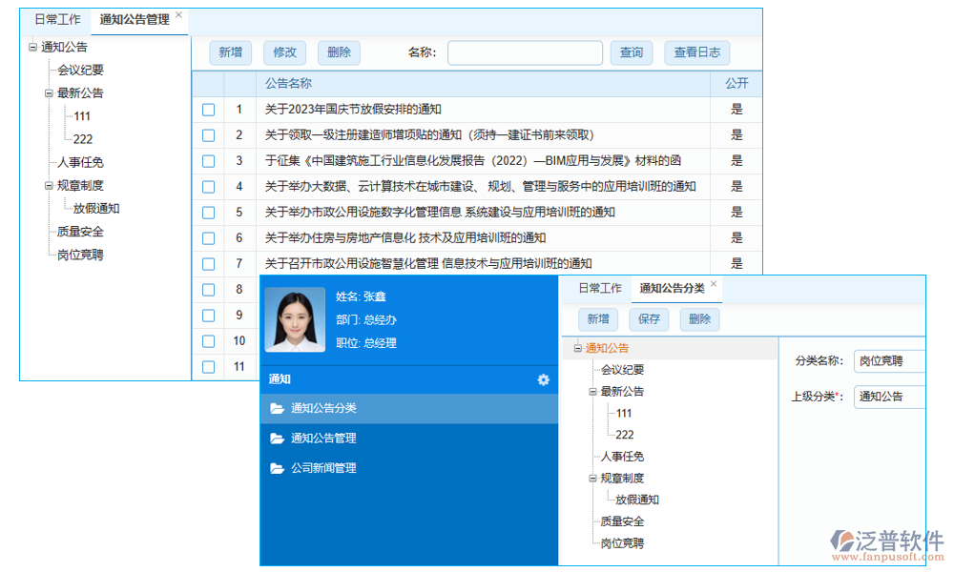The image size is (954, 572).
Task: Tick the checkbox for row 1 announcement
Action: point(208,110)
